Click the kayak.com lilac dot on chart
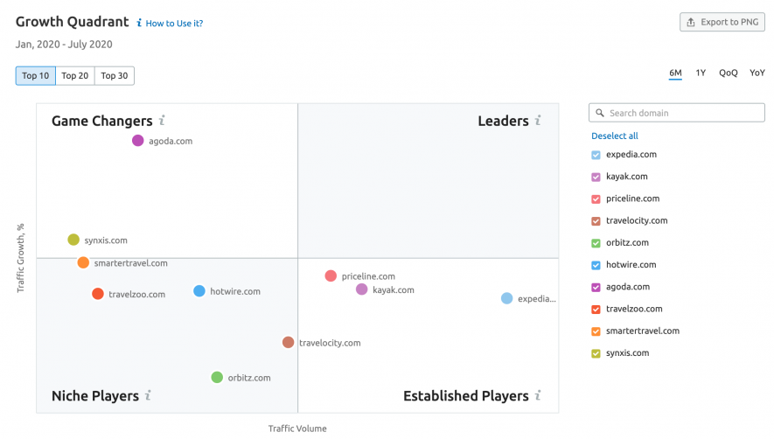This screenshot has width=774, height=439. click(x=362, y=289)
